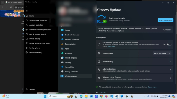Select Privacy & security label
Screen dimensions: 177x99
71,71
